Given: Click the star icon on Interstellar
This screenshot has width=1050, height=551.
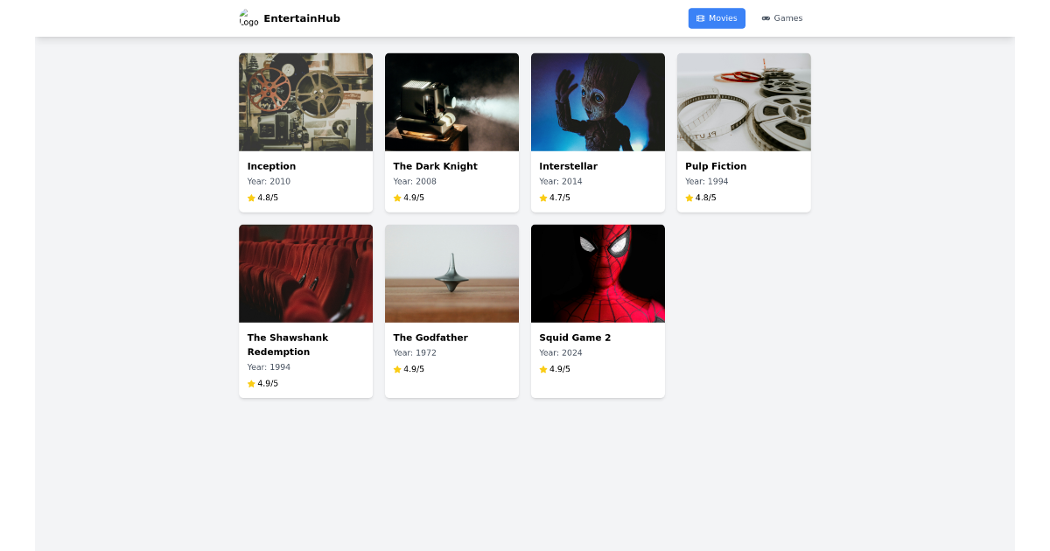Looking at the screenshot, I should [x=543, y=198].
